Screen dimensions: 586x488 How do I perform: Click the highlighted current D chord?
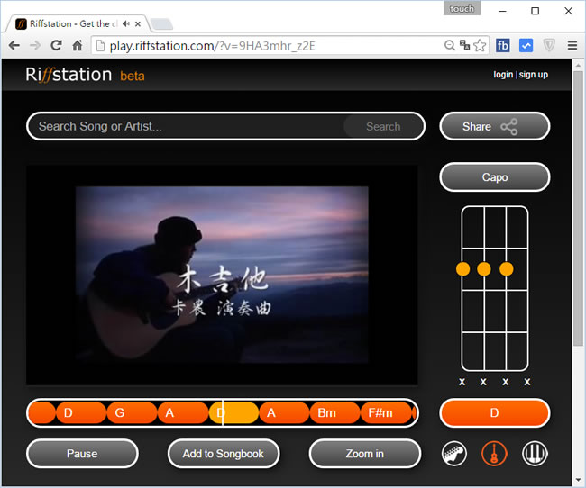pos(233,413)
